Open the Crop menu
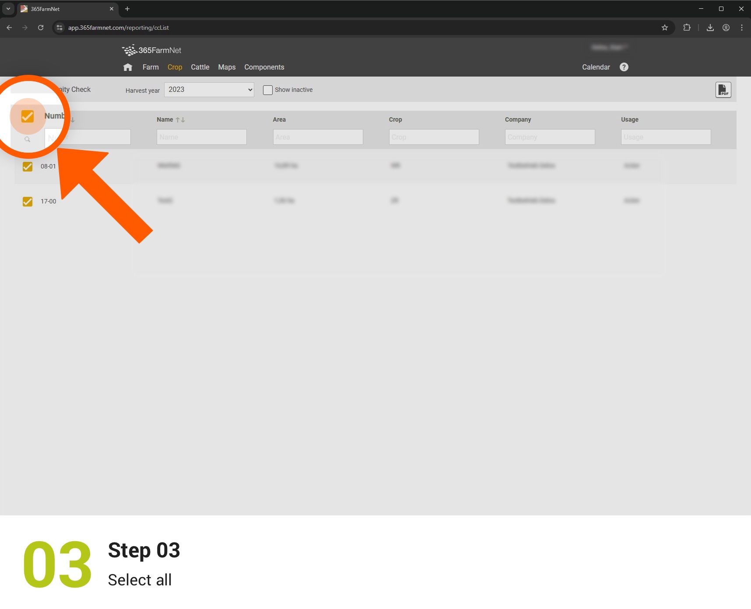Viewport: 751px width, 609px height. (x=175, y=67)
